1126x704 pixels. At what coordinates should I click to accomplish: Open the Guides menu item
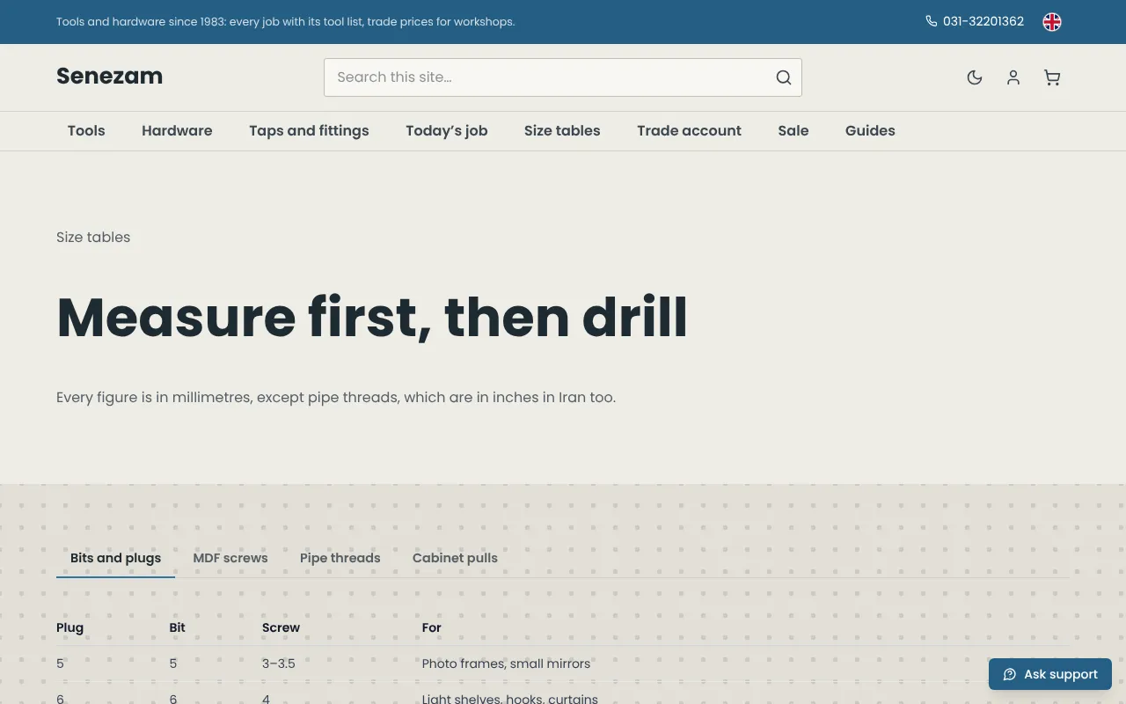pos(870,130)
